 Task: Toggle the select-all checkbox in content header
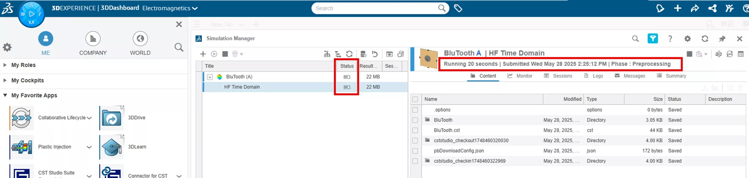click(x=415, y=99)
